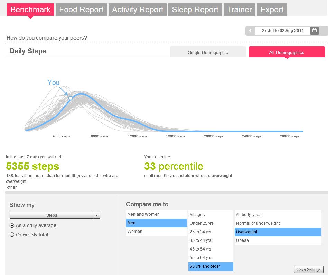Open the Export tab
The height and width of the screenshot is (275, 328).
tap(272, 10)
